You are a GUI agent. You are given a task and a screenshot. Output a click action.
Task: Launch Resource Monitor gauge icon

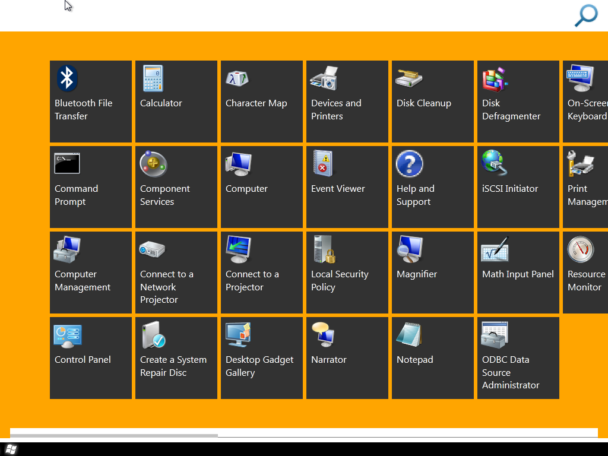[581, 249]
